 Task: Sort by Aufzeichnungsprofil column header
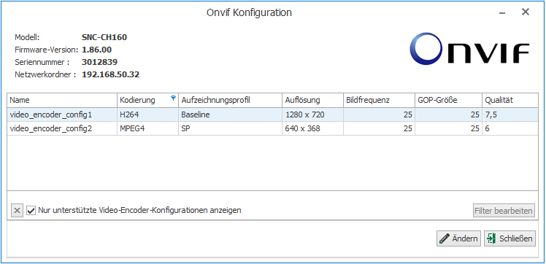tap(230, 100)
